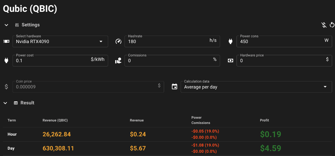Click the speedometer icon beside Hashrate
The image size is (335, 156).
(118, 41)
